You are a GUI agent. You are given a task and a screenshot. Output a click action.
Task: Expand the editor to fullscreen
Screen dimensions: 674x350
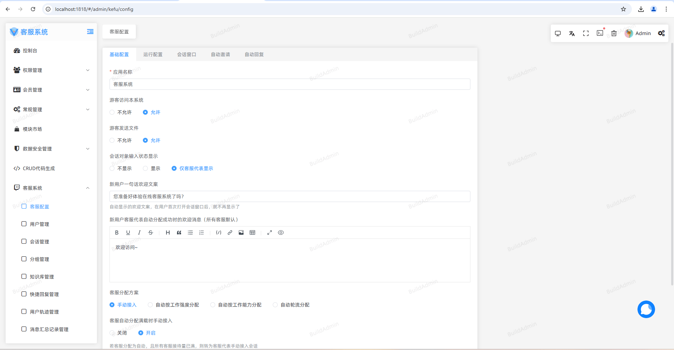[270, 233]
